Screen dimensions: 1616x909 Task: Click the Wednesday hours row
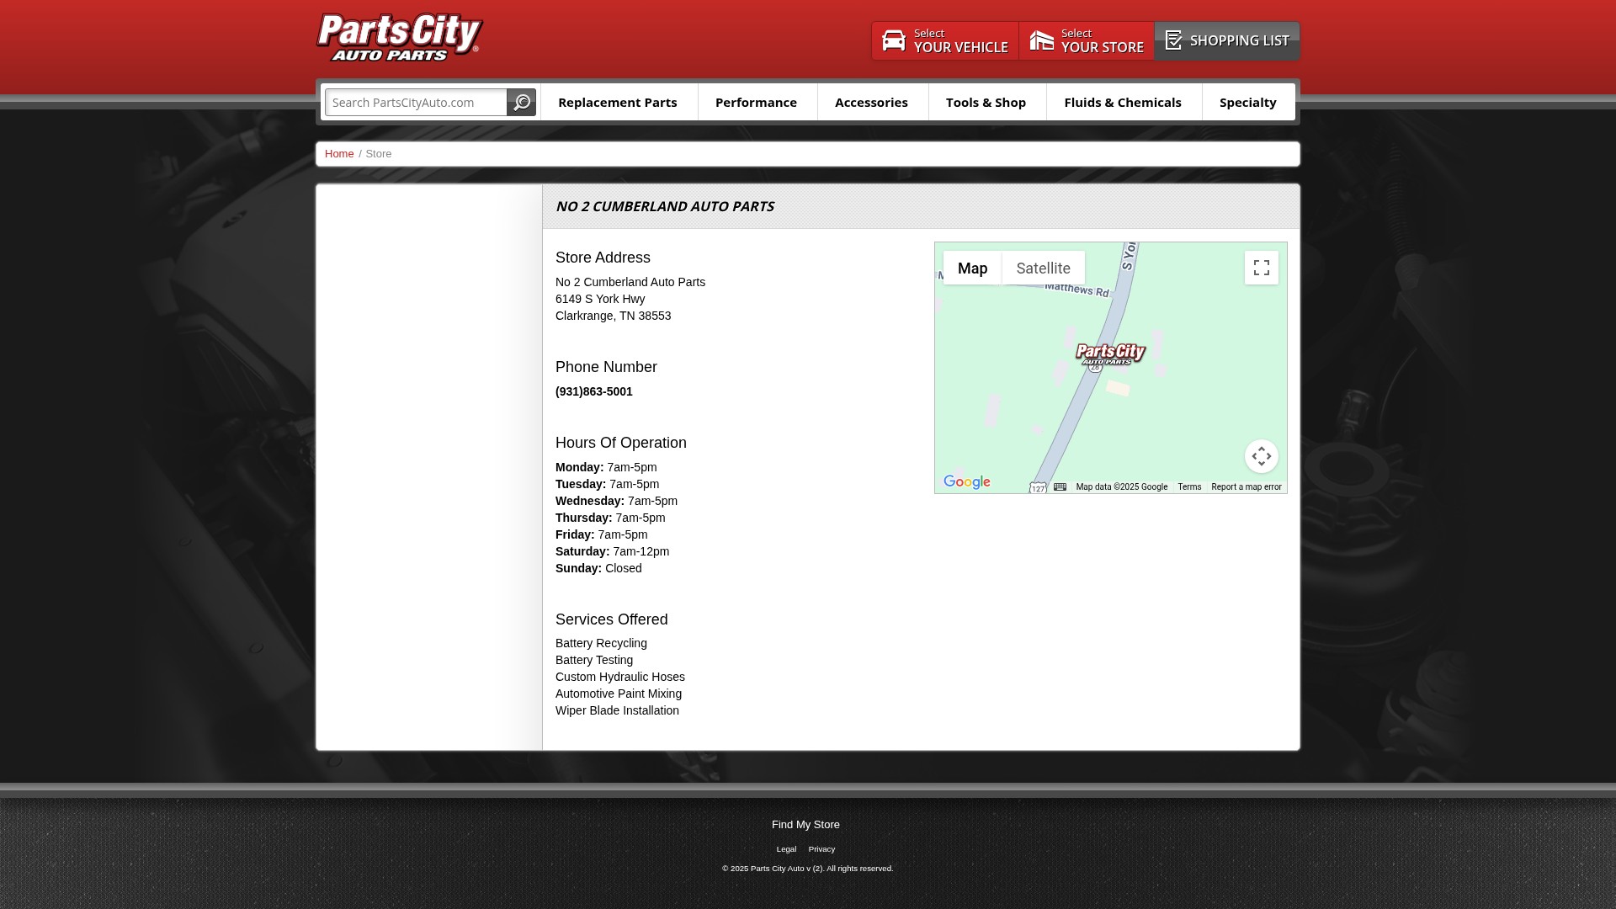pyautogui.click(x=616, y=501)
